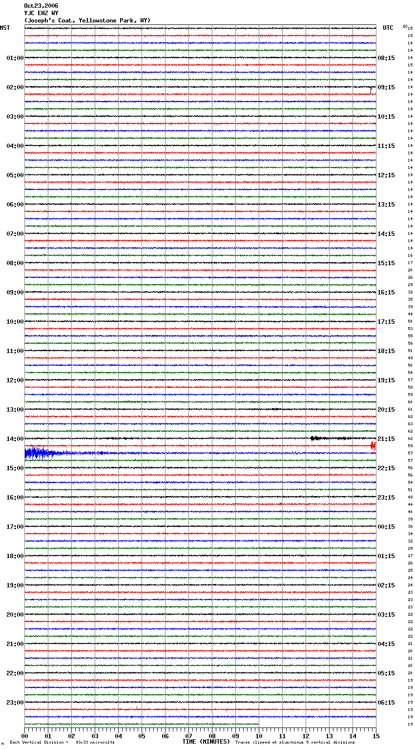Viewport: 415px width, 749px height.
Task: Click minute 03 on the bottom axis
Action: coord(95,736)
